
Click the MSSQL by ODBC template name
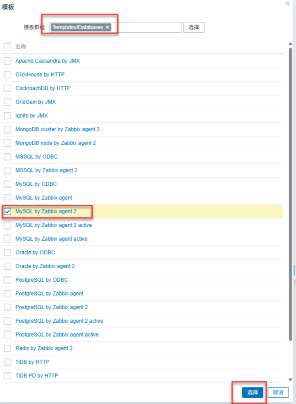click(x=36, y=157)
